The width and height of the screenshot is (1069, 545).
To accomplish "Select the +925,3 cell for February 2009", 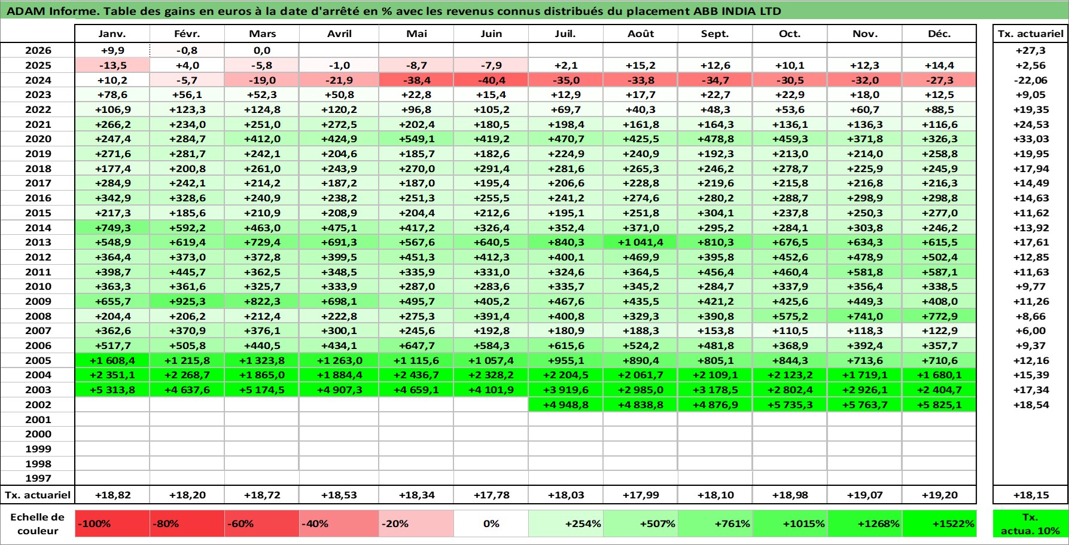I will pyautogui.click(x=187, y=301).
